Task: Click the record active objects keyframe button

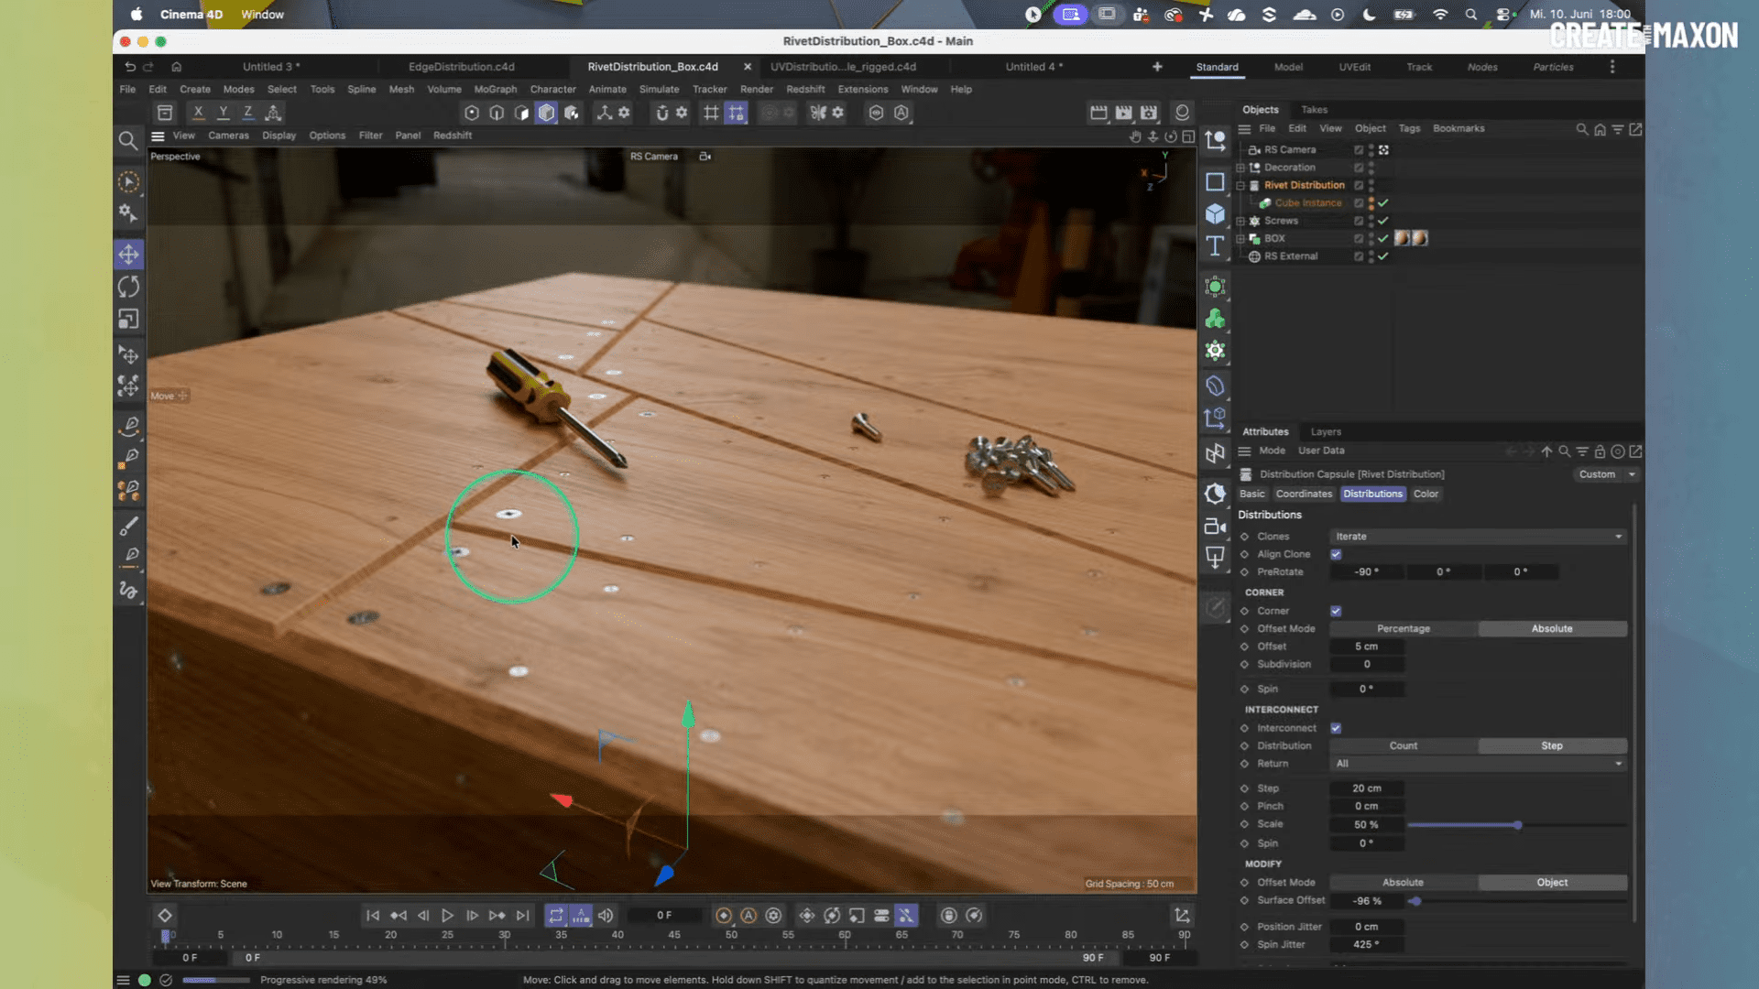Action: click(x=724, y=915)
